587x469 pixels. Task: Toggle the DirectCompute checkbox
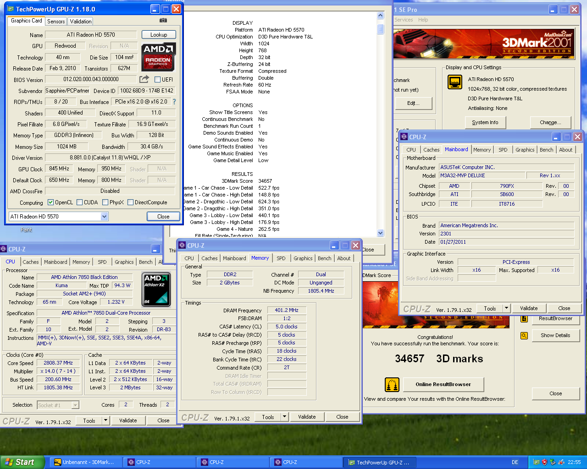tap(131, 202)
